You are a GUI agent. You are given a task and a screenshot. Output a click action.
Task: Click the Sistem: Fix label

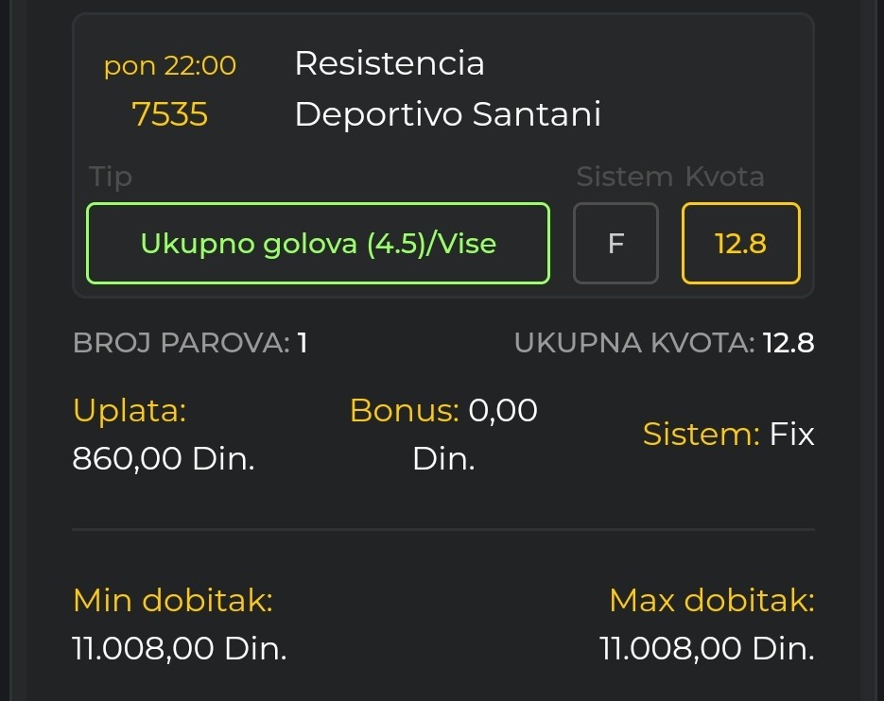coord(728,434)
